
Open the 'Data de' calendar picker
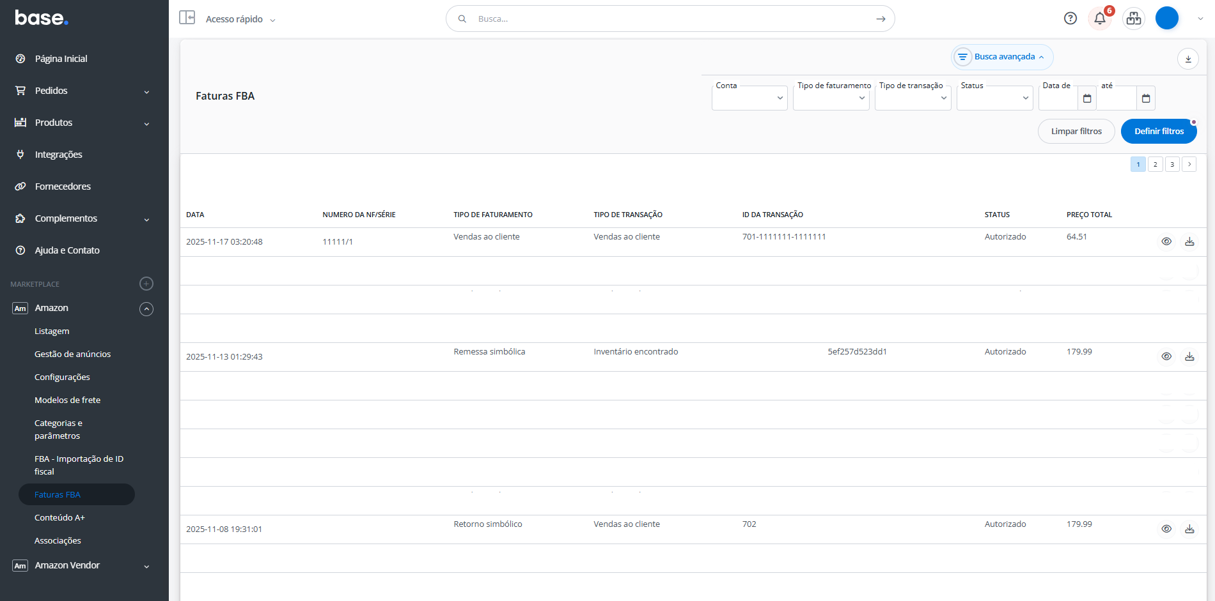pos(1086,98)
